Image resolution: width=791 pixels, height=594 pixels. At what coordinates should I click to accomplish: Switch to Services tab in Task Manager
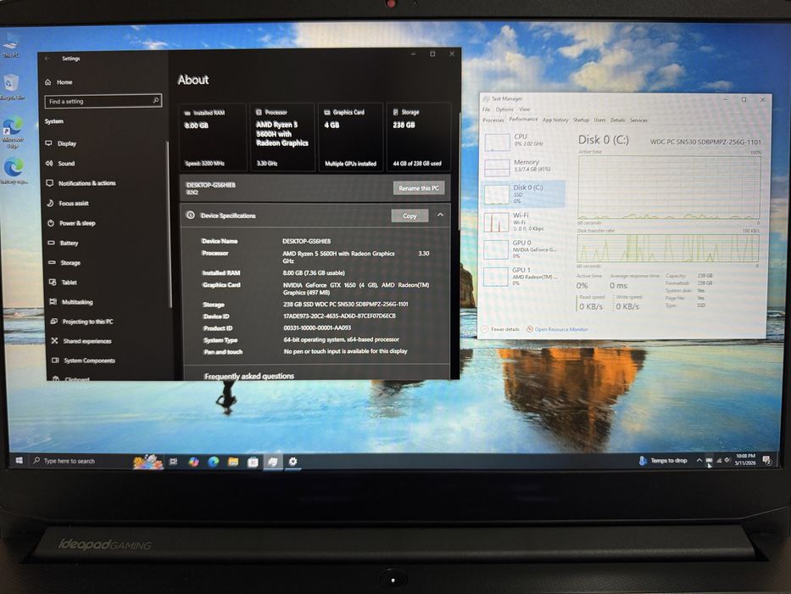(x=638, y=120)
